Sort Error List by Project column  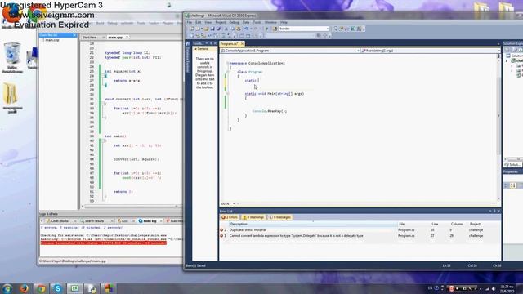tap(475, 224)
